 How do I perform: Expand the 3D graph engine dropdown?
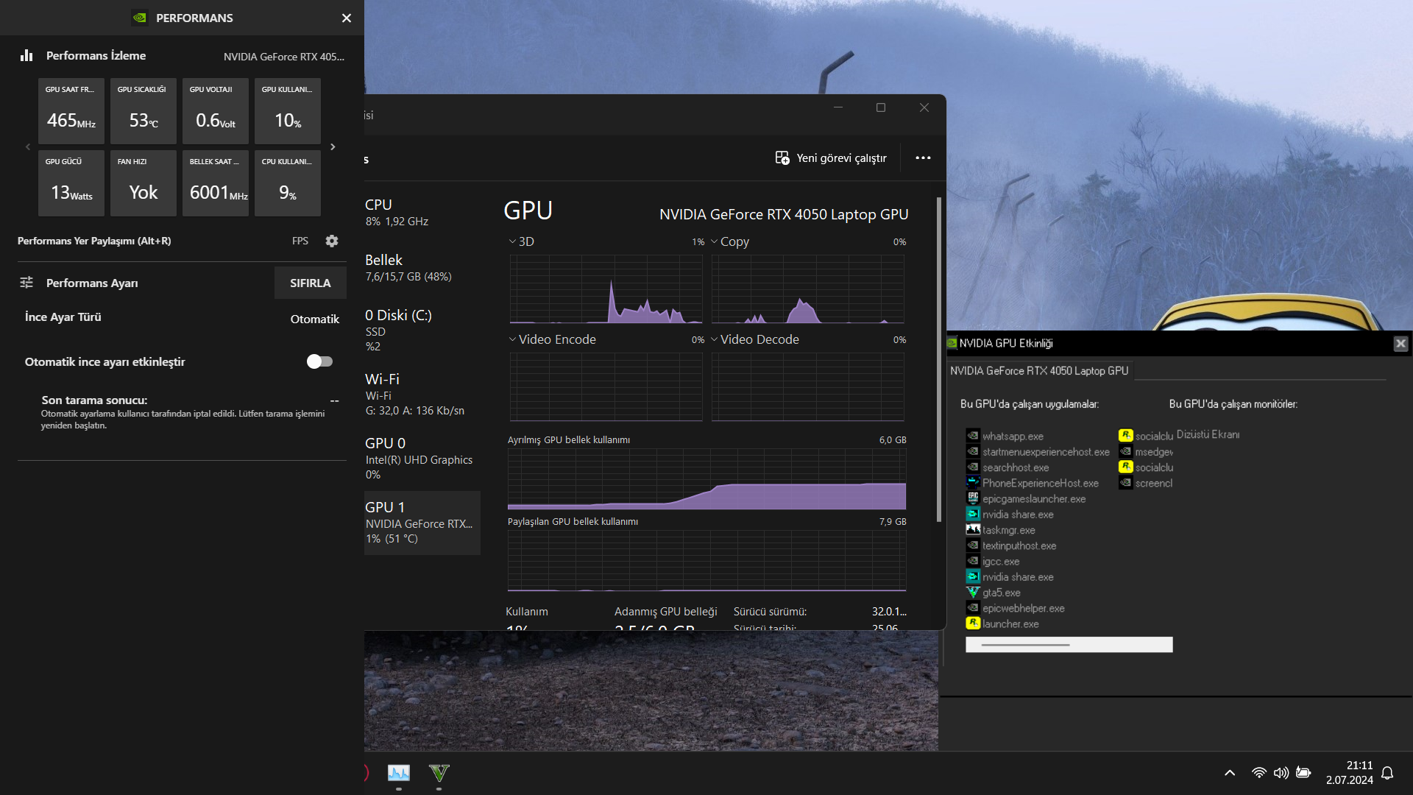pos(513,241)
